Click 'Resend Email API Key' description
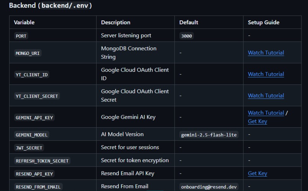 (128, 173)
